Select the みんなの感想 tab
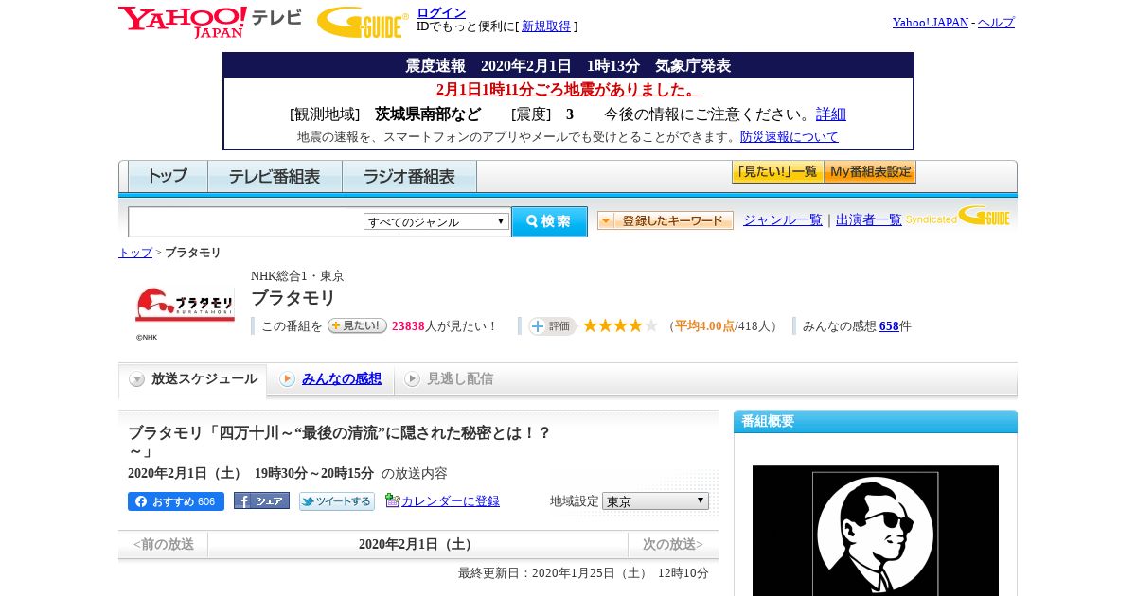This screenshot has height=596, width=1136. coord(330,379)
